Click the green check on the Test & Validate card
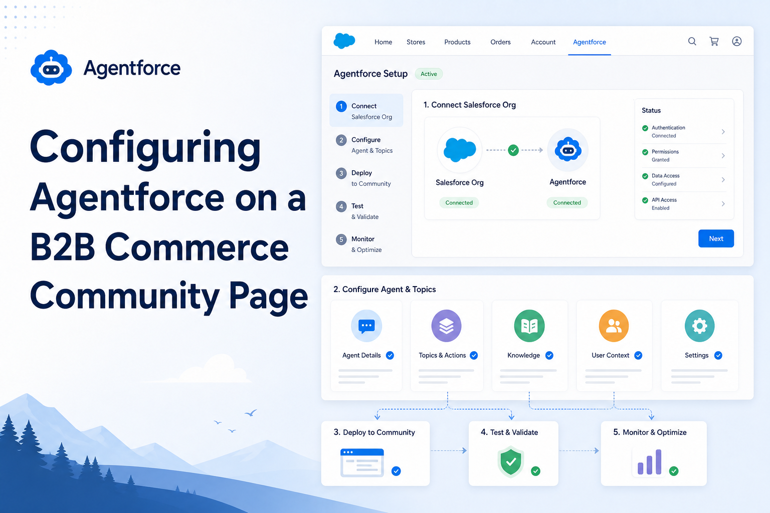The height and width of the screenshot is (513, 770). pos(536,471)
